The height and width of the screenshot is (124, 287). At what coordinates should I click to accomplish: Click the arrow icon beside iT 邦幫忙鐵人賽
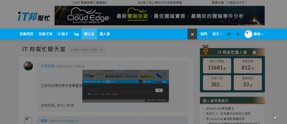pos(254,53)
